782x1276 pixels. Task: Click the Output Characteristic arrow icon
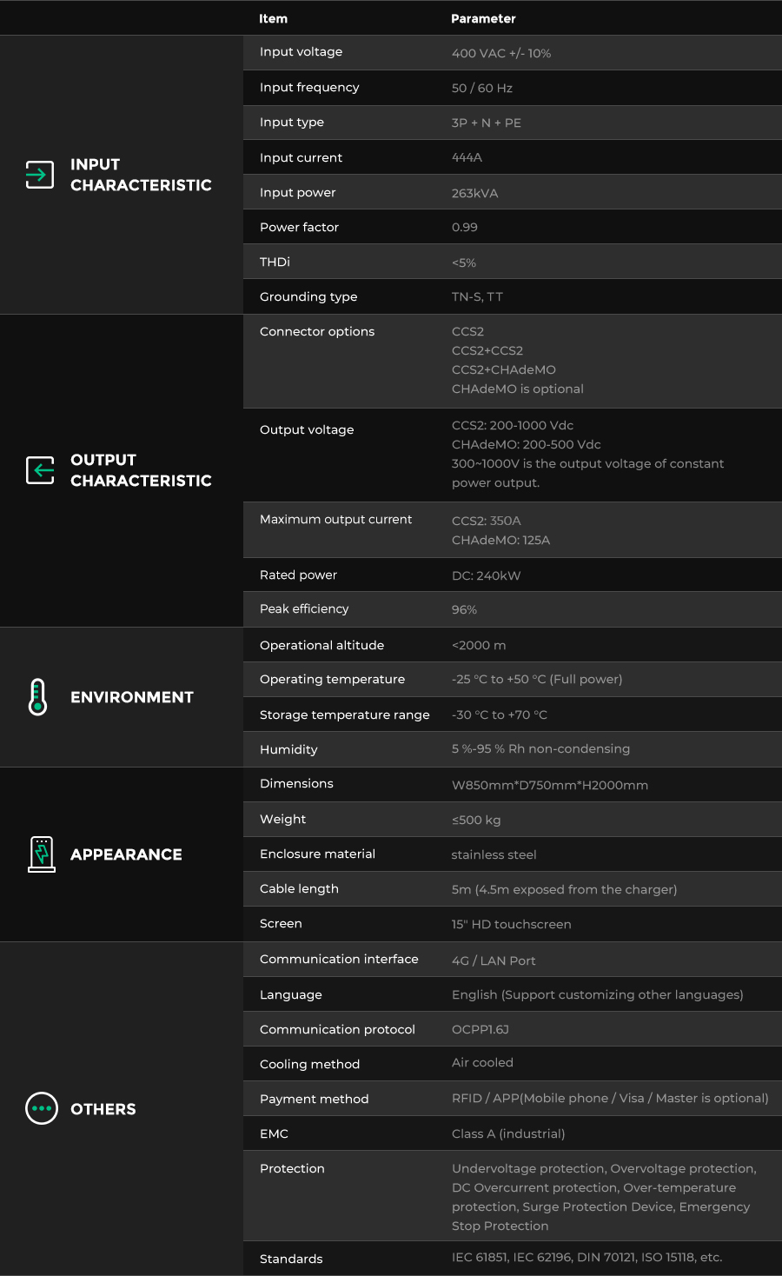point(39,470)
